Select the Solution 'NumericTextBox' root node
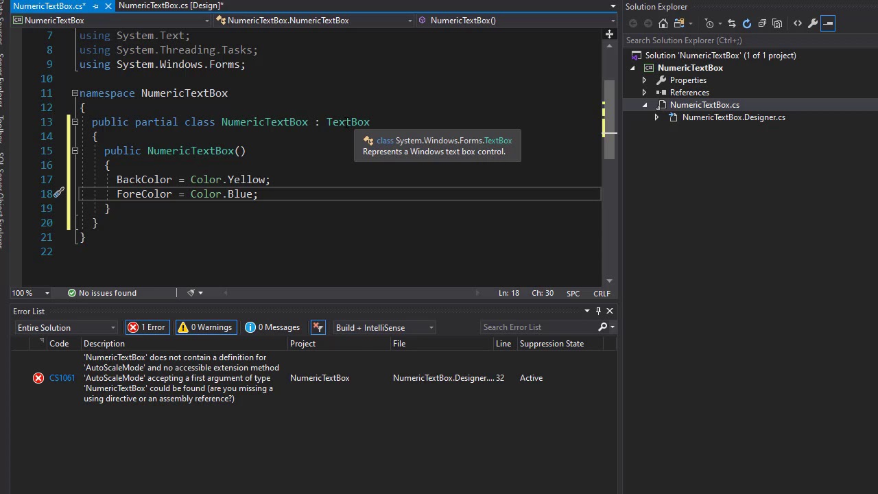The image size is (878, 494). coord(720,56)
